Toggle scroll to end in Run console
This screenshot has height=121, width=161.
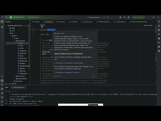click(x=6, y=103)
